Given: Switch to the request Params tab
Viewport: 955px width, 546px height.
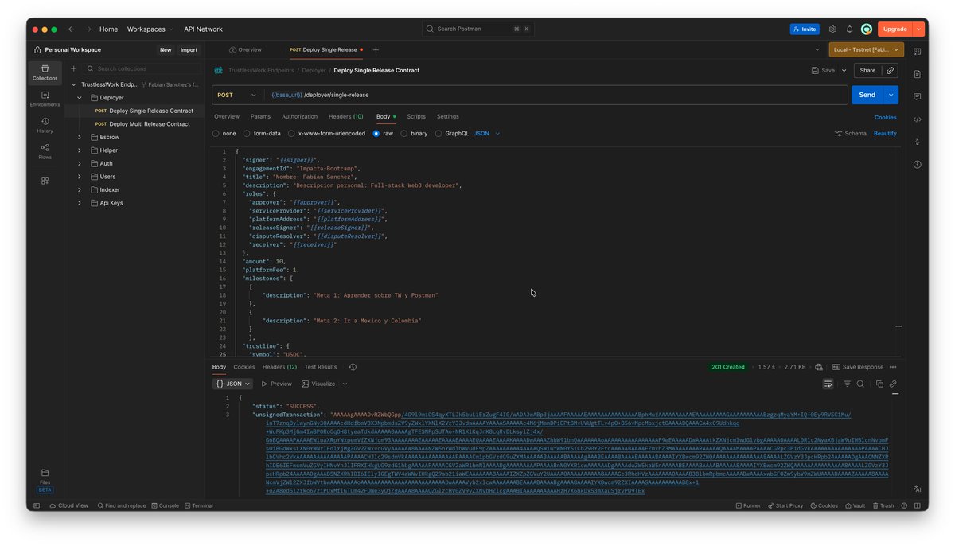Looking at the screenshot, I should click(260, 116).
